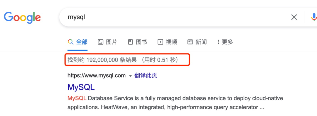317x116 pixels.
Task: Click the Google logo
Action: (22, 18)
